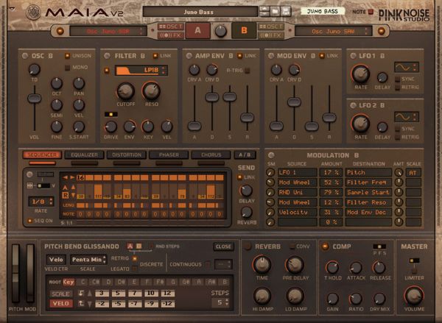
Task: Click CLOSE in Pitch Bend Glissando panel
Action: click(223, 246)
